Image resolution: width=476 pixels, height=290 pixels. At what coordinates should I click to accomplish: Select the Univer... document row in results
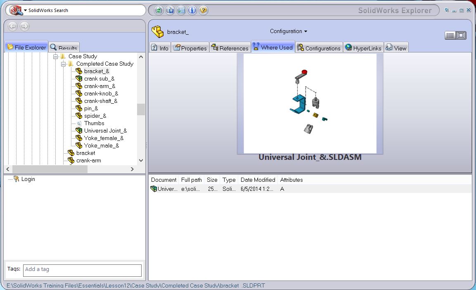click(x=310, y=189)
